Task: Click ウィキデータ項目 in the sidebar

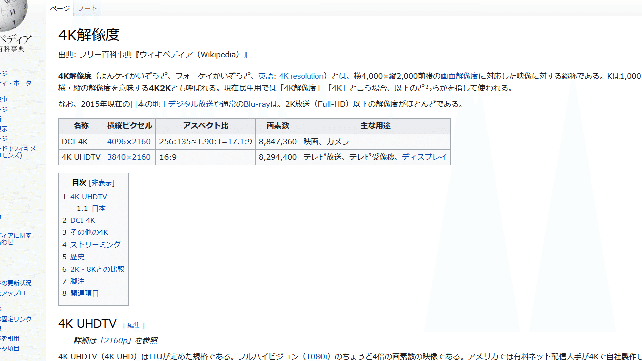Action: 11,347
